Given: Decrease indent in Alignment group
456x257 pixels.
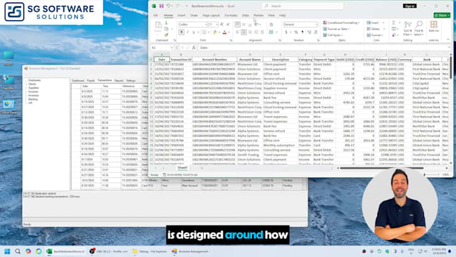Looking at the screenshot, I should tap(256, 32).
